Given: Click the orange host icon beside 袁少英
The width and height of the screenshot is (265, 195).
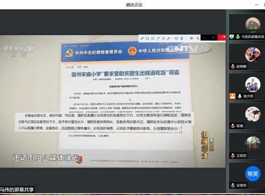Looking at the screenshot, I should click(233, 96).
